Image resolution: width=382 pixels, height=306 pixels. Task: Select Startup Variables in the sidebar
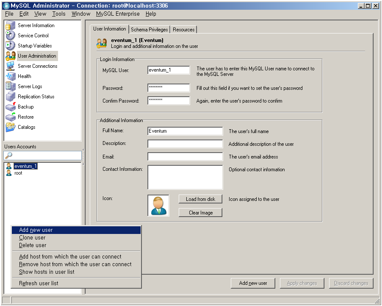point(35,46)
